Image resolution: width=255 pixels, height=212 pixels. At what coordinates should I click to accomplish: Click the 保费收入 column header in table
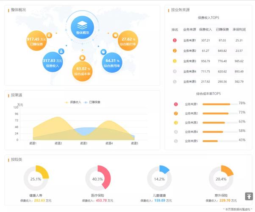[x=205, y=30]
